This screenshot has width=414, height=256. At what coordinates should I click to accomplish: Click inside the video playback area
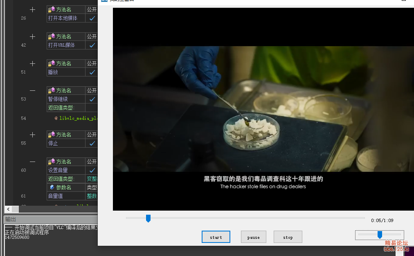coord(263,109)
